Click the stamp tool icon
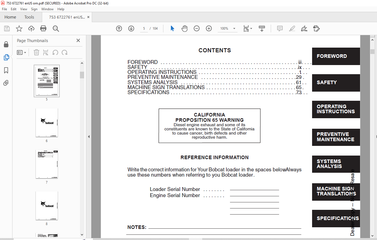Image resolution: width=377 pixels, height=240 pixels. pyautogui.click(x=316, y=29)
